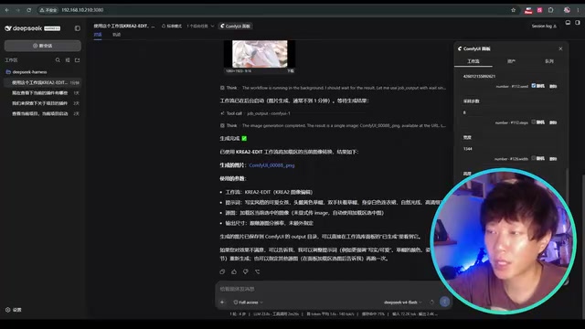
Task: Click the steps value field showing 8
Action: pos(510,112)
